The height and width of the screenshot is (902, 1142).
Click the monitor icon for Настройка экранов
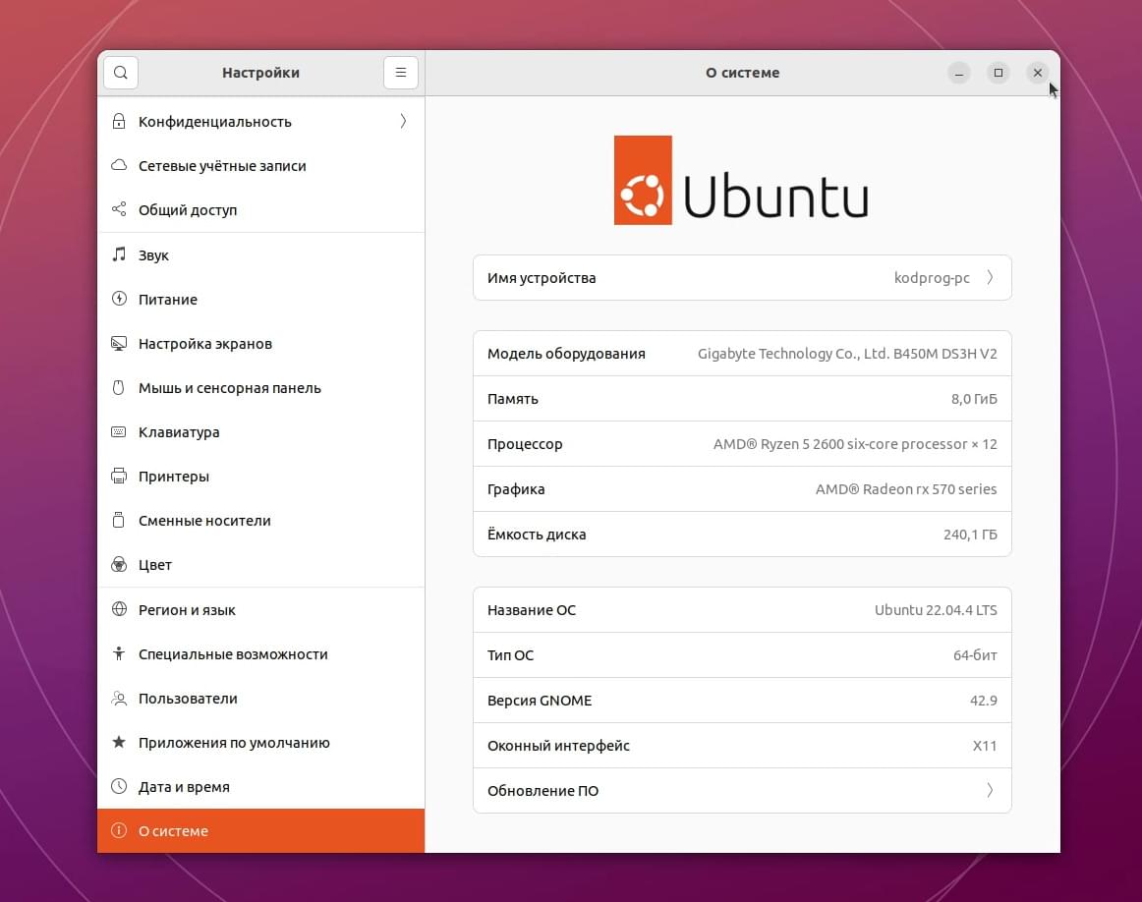point(119,343)
